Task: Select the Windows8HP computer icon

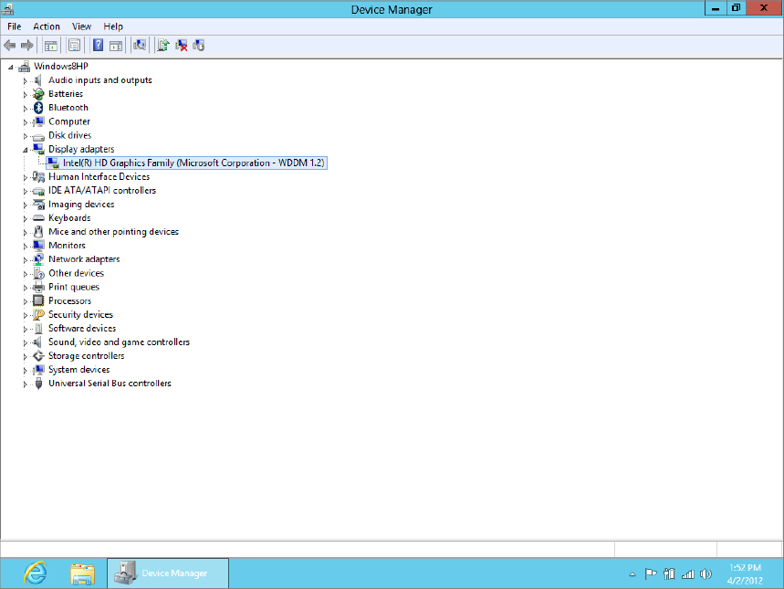Action: tap(24, 66)
